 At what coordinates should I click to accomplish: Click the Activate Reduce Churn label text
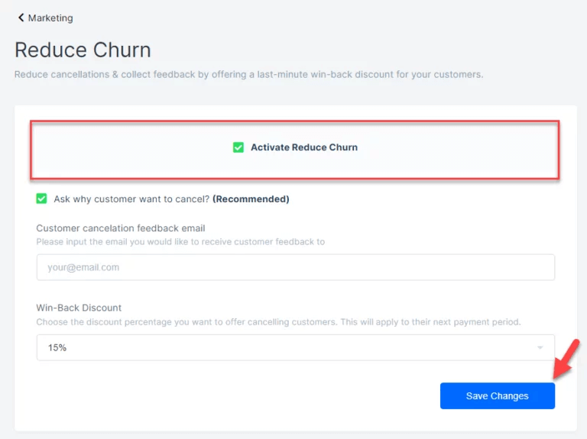point(304,147)
